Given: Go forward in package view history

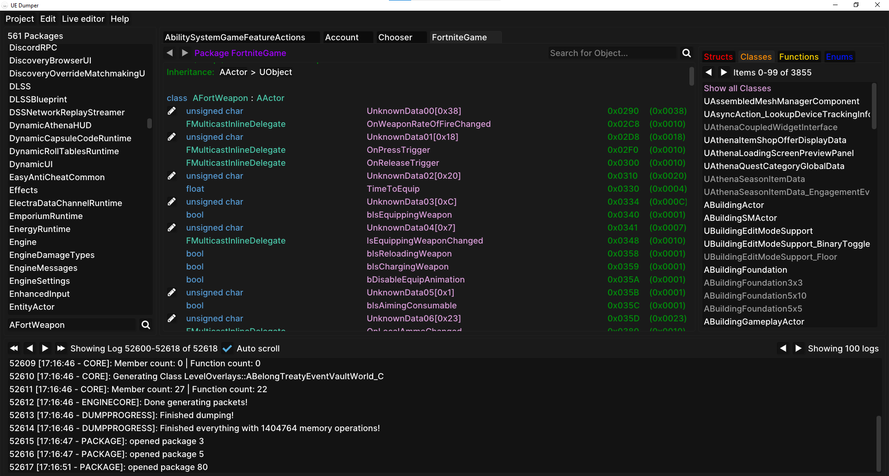Looking at the screenshot, I should click(x=185, y=53).
